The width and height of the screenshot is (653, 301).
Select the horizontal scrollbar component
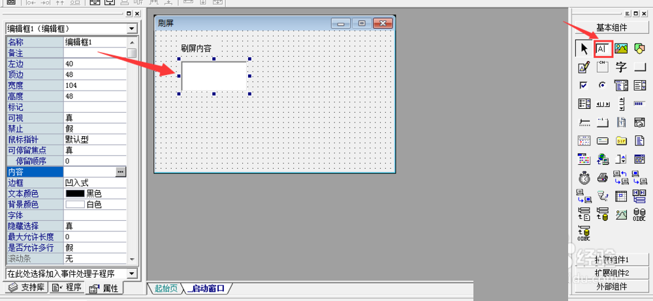pos(603,104)
